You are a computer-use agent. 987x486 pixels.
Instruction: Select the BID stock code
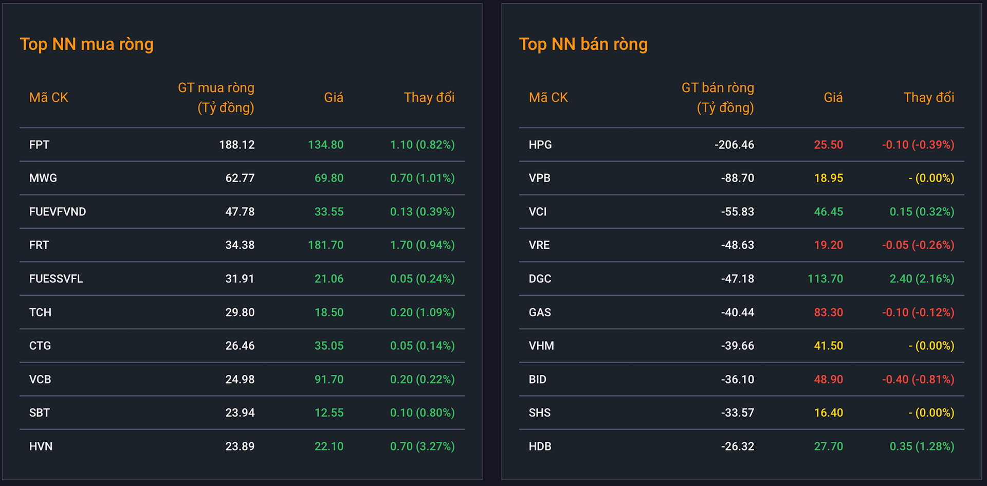pos(538,380)
